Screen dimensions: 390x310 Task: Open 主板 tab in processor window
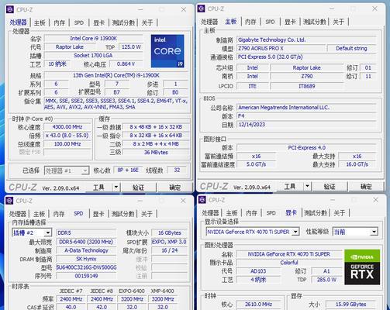pyautogui.click(x=40, y=22)
